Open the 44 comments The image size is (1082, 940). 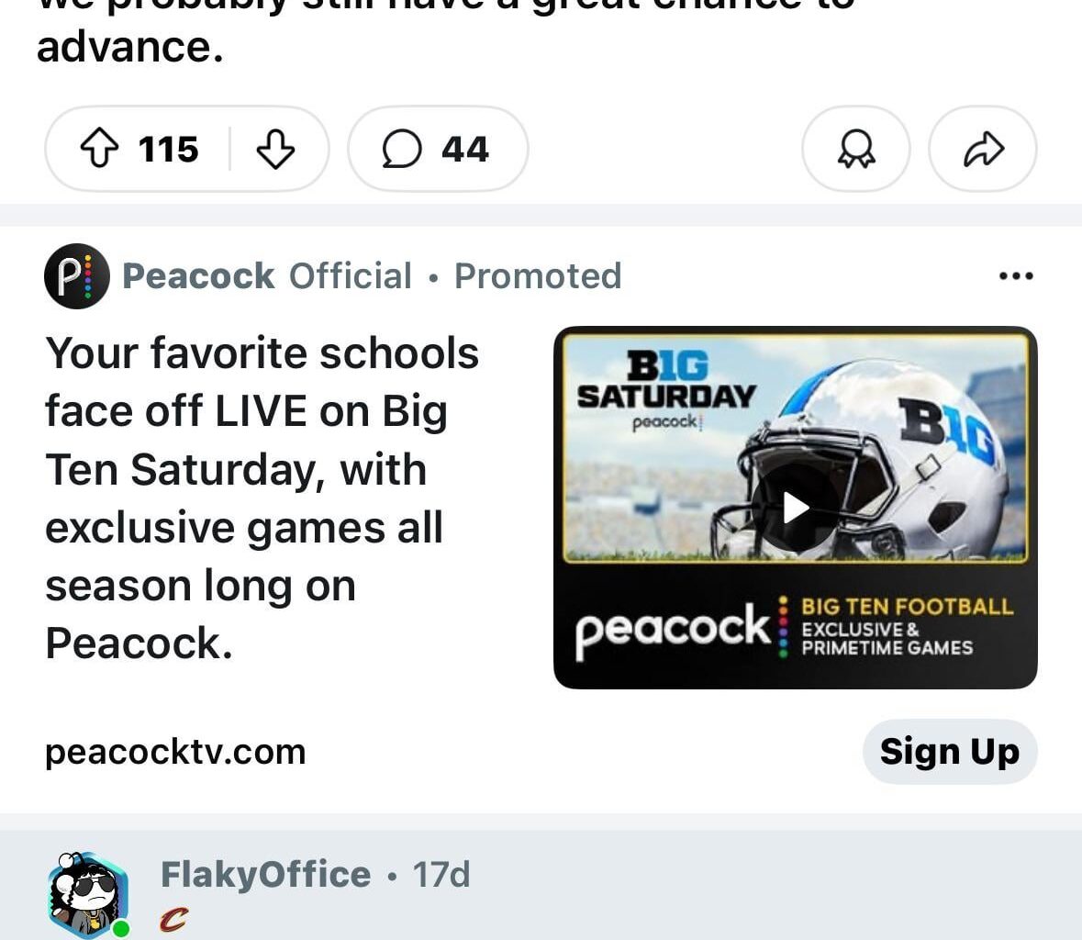pyautogui.click(x=437, y=149)
